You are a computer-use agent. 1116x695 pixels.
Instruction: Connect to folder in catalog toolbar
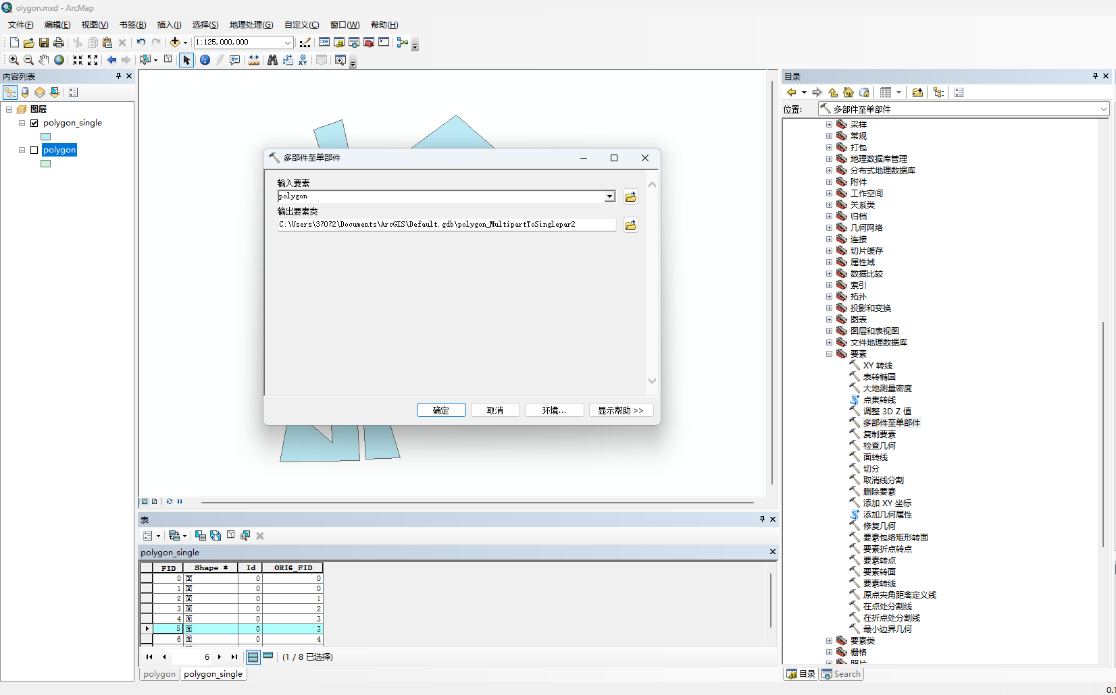coord(917,92)
